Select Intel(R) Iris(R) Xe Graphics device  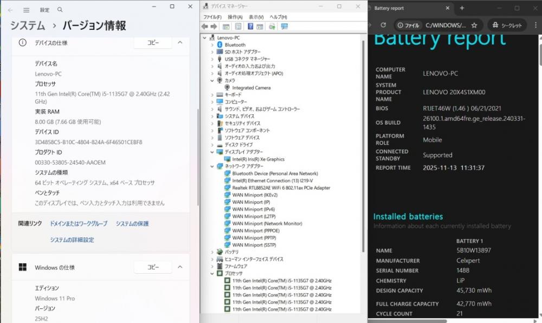point(258,159)
